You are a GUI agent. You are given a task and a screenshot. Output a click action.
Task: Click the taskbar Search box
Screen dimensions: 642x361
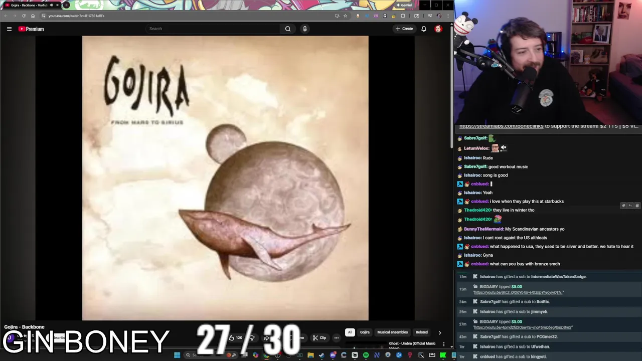pos(211,355)
